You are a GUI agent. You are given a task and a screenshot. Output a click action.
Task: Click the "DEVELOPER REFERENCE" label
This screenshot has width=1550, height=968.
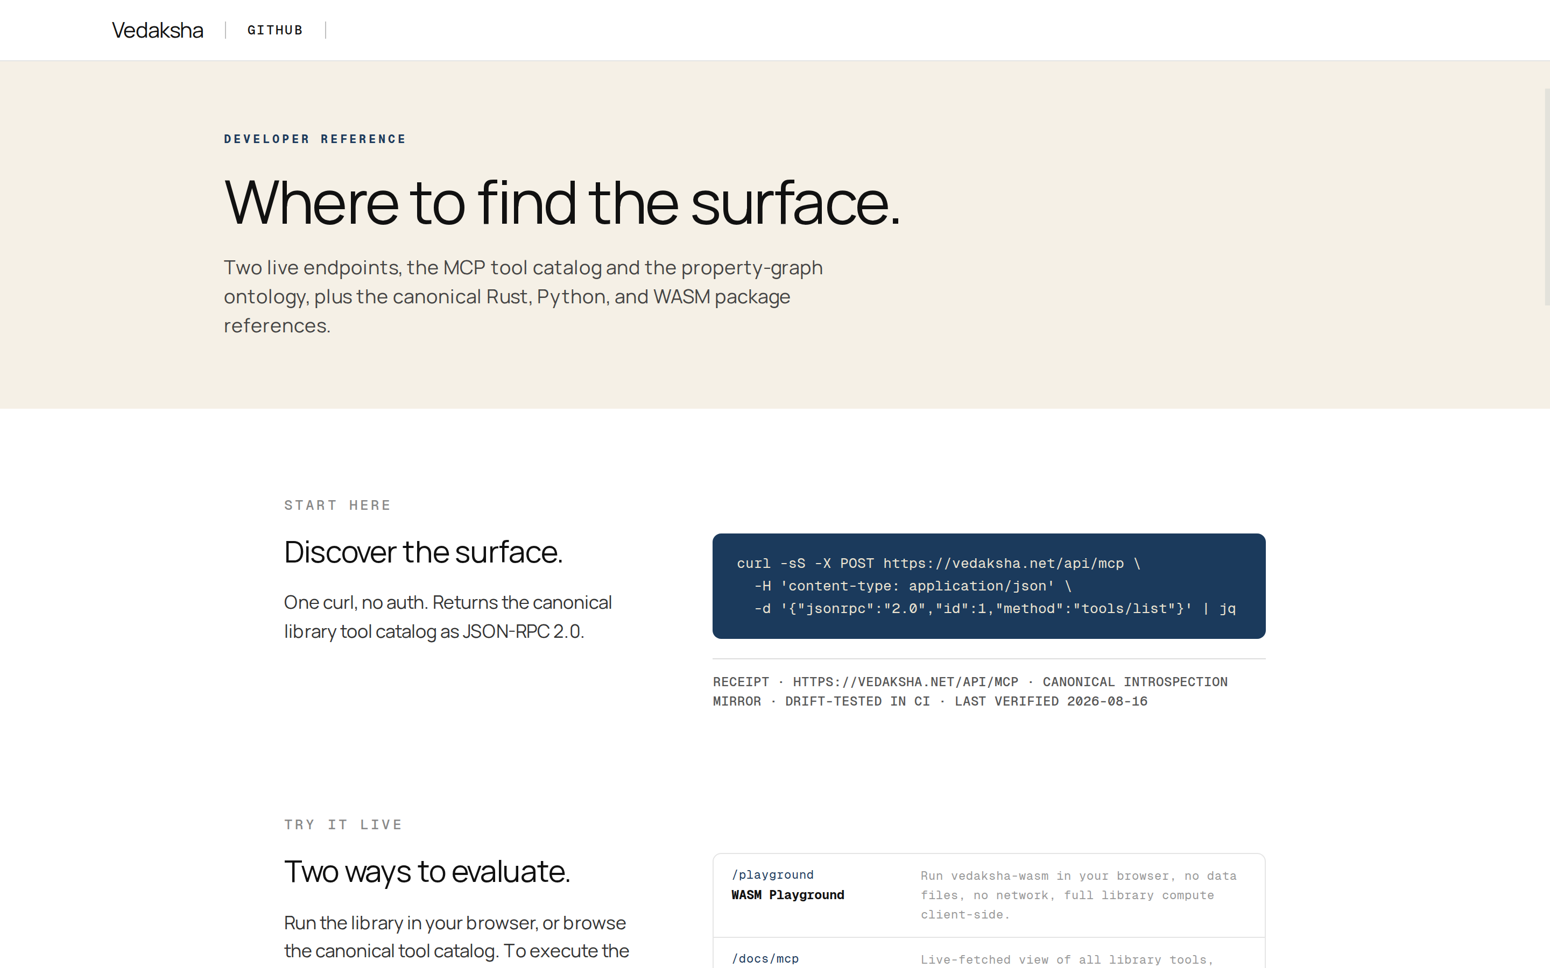click(x=314, y=139)
